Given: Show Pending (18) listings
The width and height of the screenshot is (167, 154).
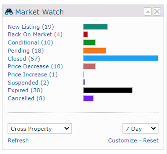Looking at the screenshot, I should [26, 51].
